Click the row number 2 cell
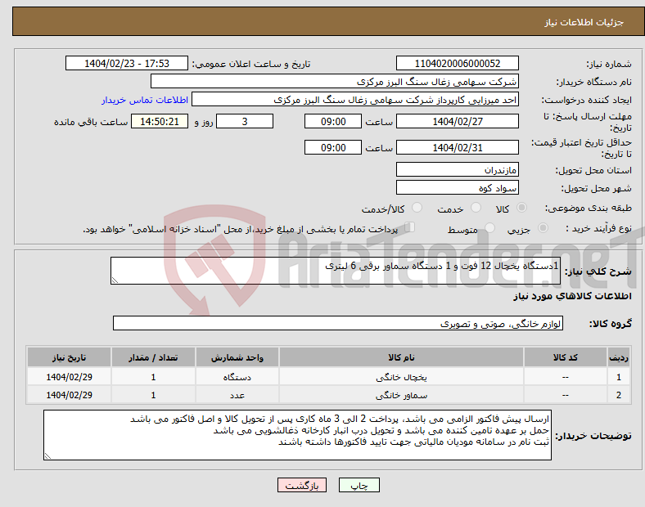Viewport: 645px width, 507px height. pyautogui.click(x=619, y=395)
